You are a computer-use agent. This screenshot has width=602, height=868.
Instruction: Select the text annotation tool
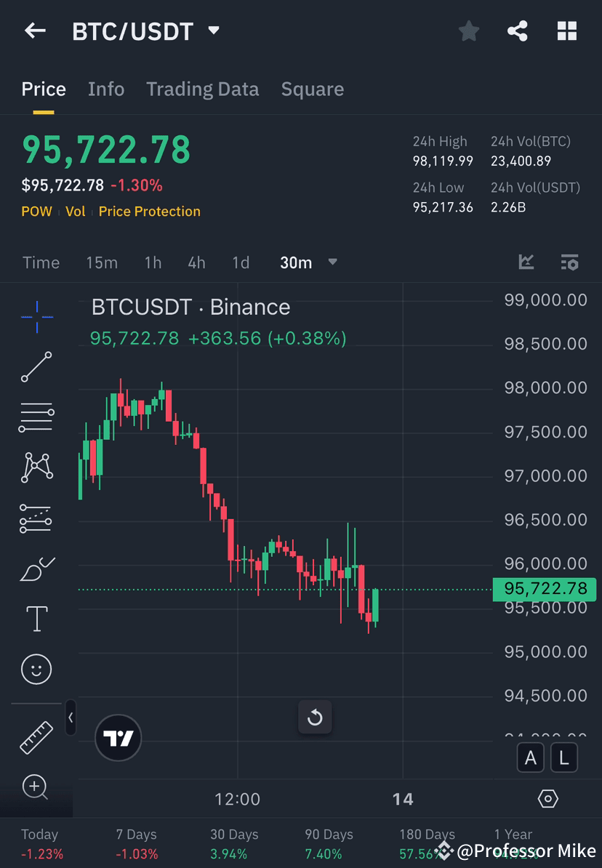point(36,618)
